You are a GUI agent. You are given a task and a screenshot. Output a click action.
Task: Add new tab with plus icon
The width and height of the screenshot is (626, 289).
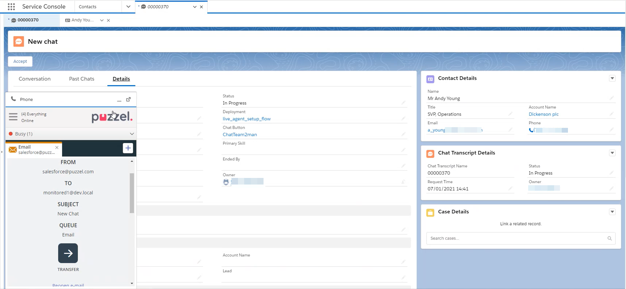click(x=128, y=148)
